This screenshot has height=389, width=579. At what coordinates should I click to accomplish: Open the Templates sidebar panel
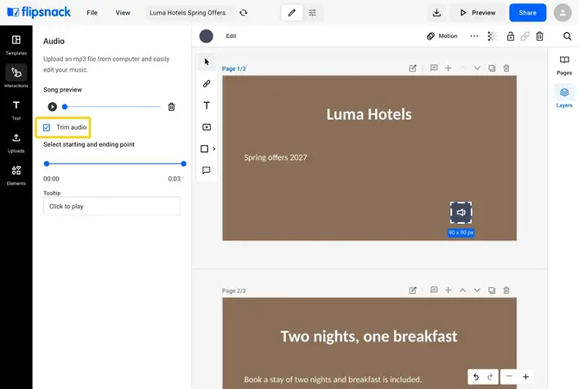pos(16,45)
